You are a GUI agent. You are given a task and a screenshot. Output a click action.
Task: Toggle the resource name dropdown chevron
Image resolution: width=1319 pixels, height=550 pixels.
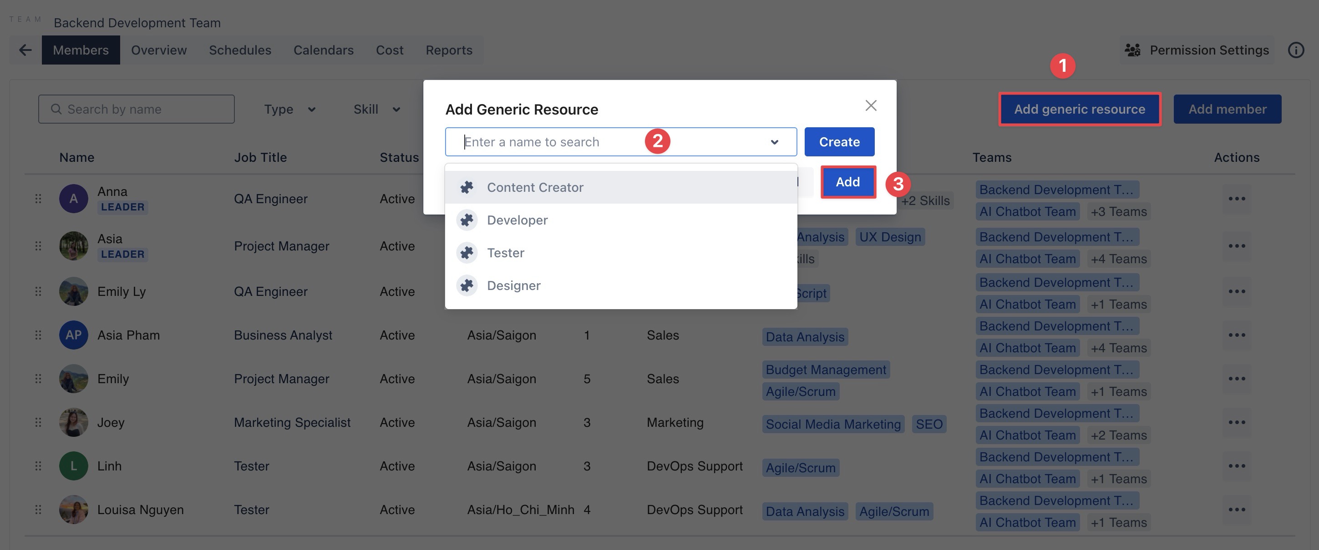coord(774,142)
